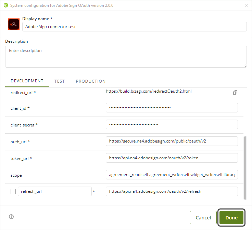Click inside the Description text area
The width and height of the screenshot is (252, 230).
coord(126,57)
